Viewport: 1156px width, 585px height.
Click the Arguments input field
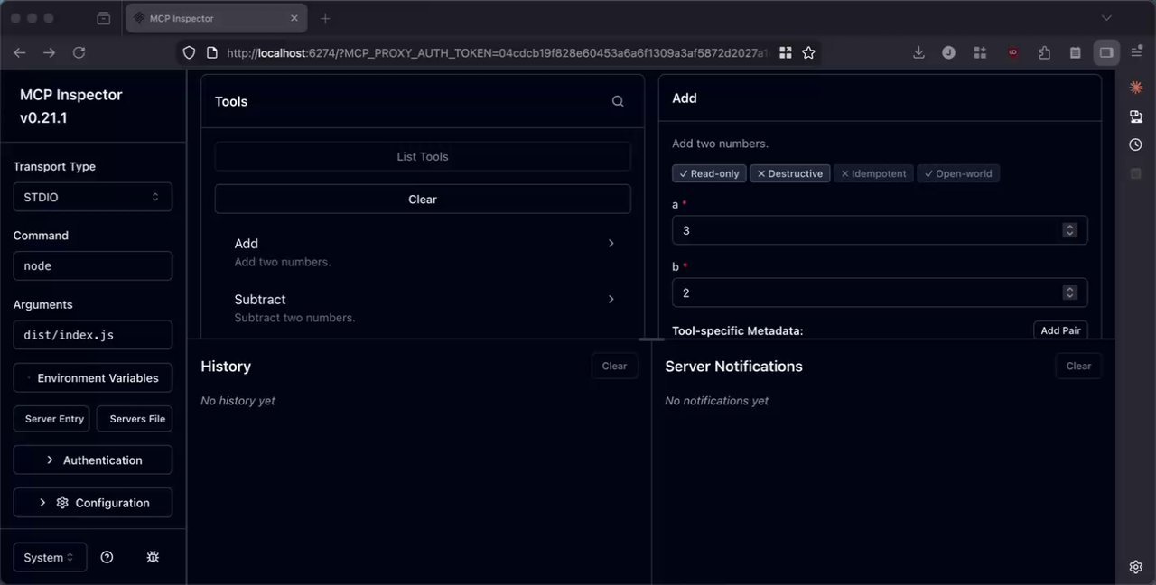pos(92,335)
